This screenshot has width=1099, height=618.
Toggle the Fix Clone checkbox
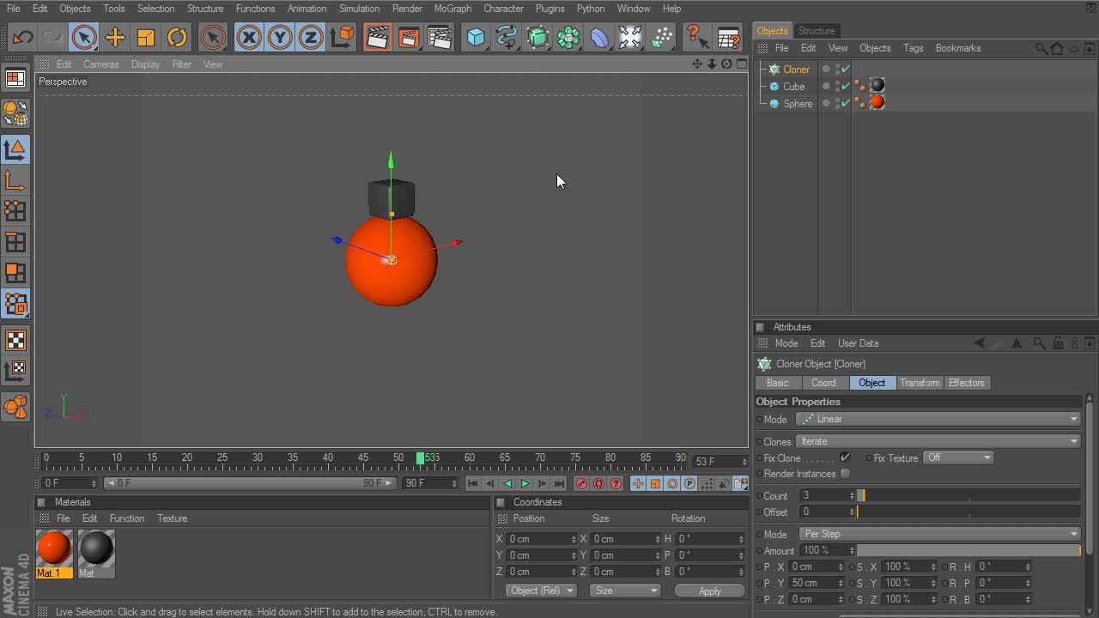tap(845, 457)
